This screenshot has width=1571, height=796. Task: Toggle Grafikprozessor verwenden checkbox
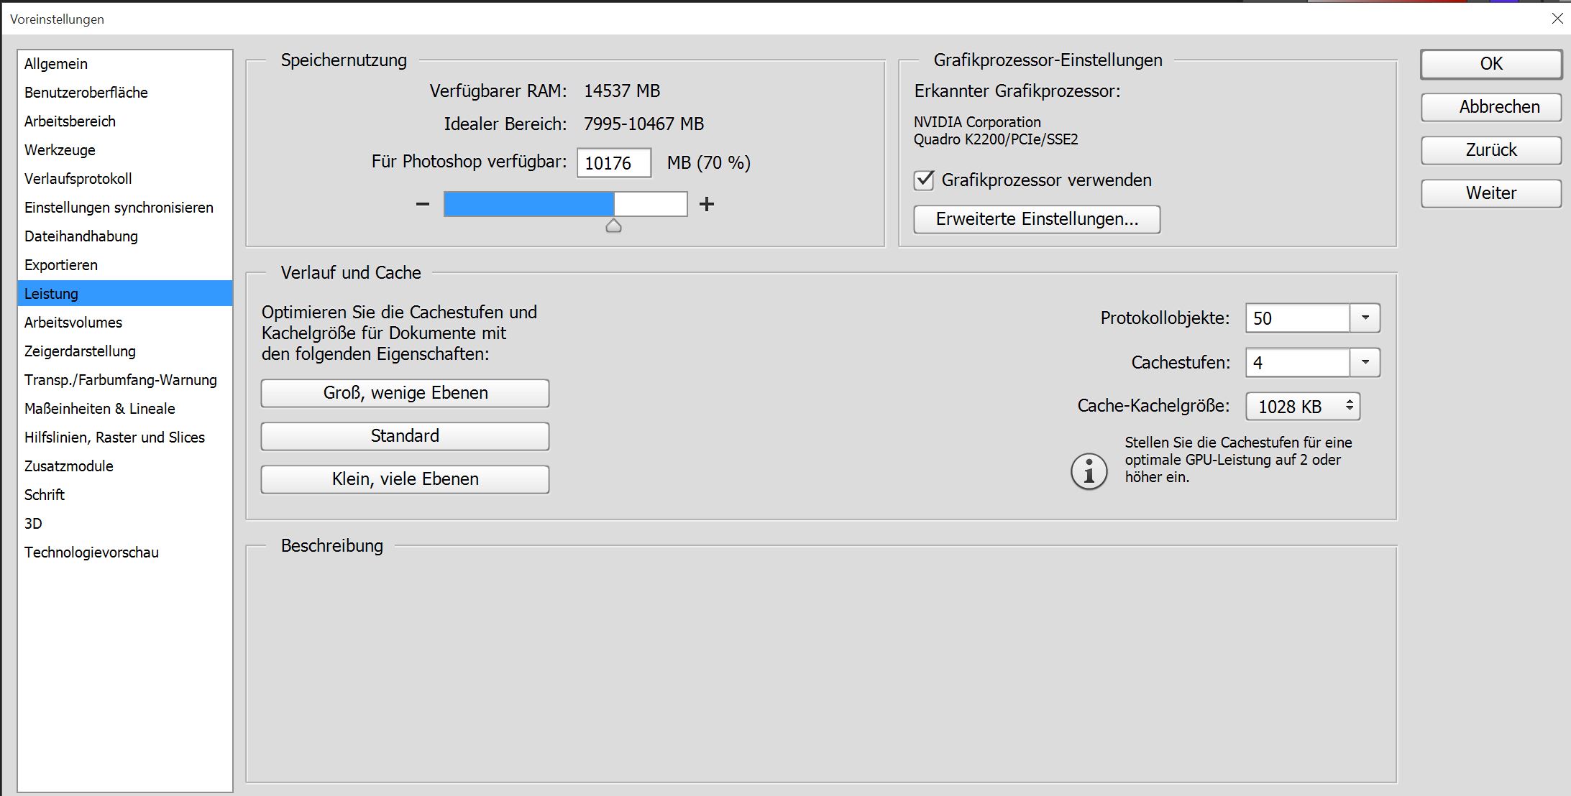924,180
